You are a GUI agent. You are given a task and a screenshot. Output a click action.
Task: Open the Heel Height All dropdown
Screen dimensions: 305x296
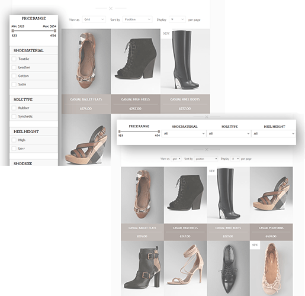pos(274,134)
